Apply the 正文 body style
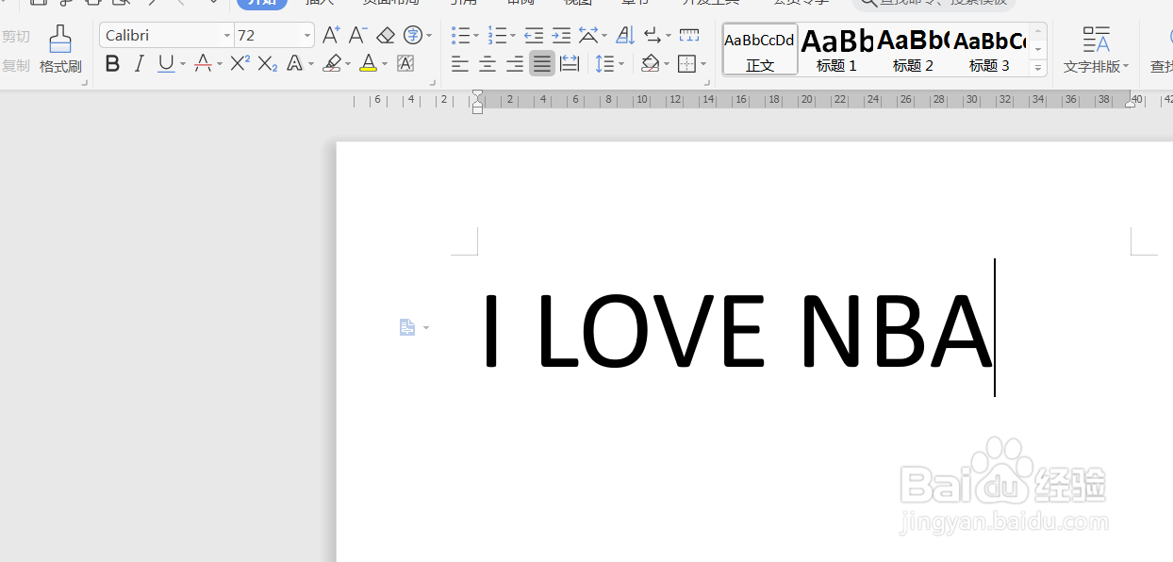The image size is (1173, 562). [760, 50]
